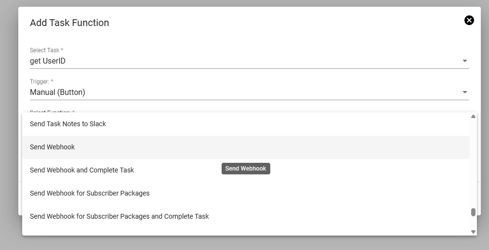Select 'Send Webhook for Subscriber Packages' option
The height and width of the screenshot is (250, 489).
246,193
